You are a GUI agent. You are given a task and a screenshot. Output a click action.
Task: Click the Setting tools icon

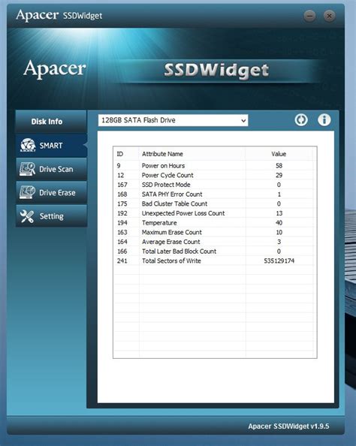tap(27, 216)
